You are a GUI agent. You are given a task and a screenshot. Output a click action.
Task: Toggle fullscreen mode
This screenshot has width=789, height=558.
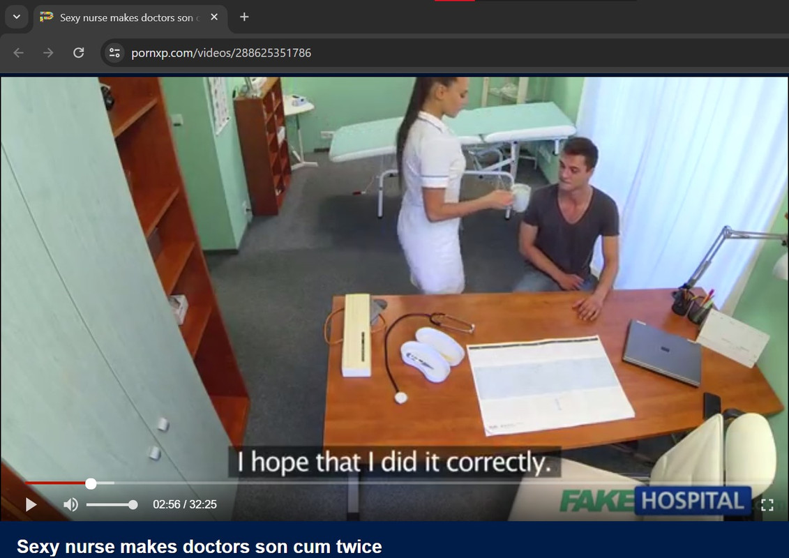(767, 505)
